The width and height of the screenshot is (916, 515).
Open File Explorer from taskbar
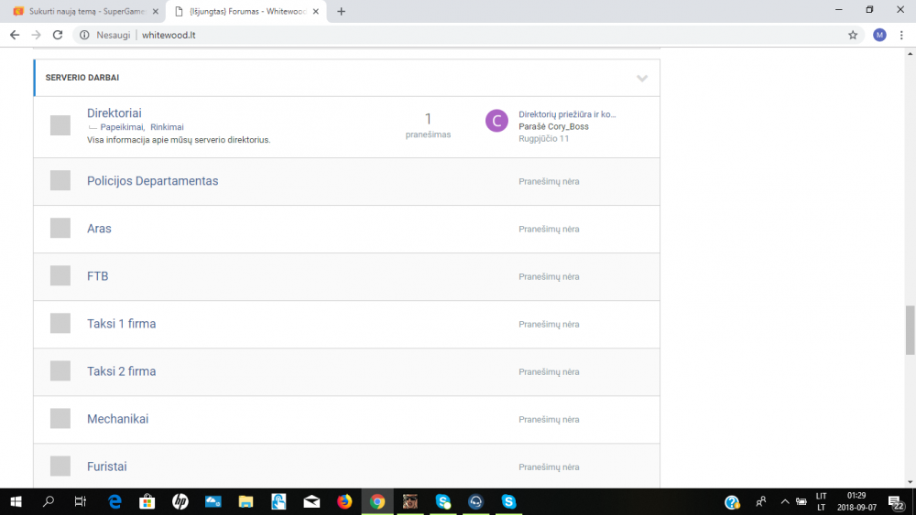click(245, 501)
